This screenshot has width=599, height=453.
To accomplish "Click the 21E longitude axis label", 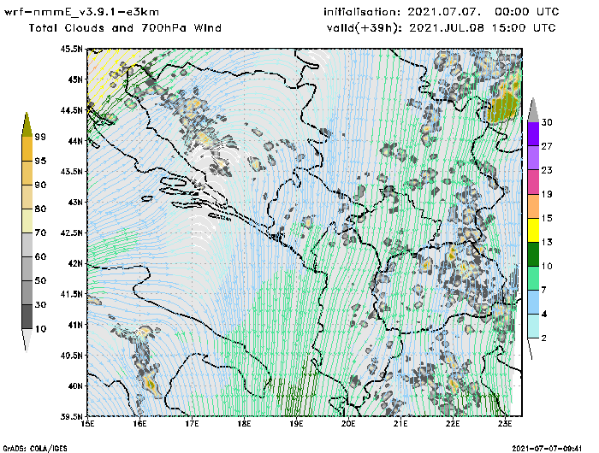I will 400,424.
